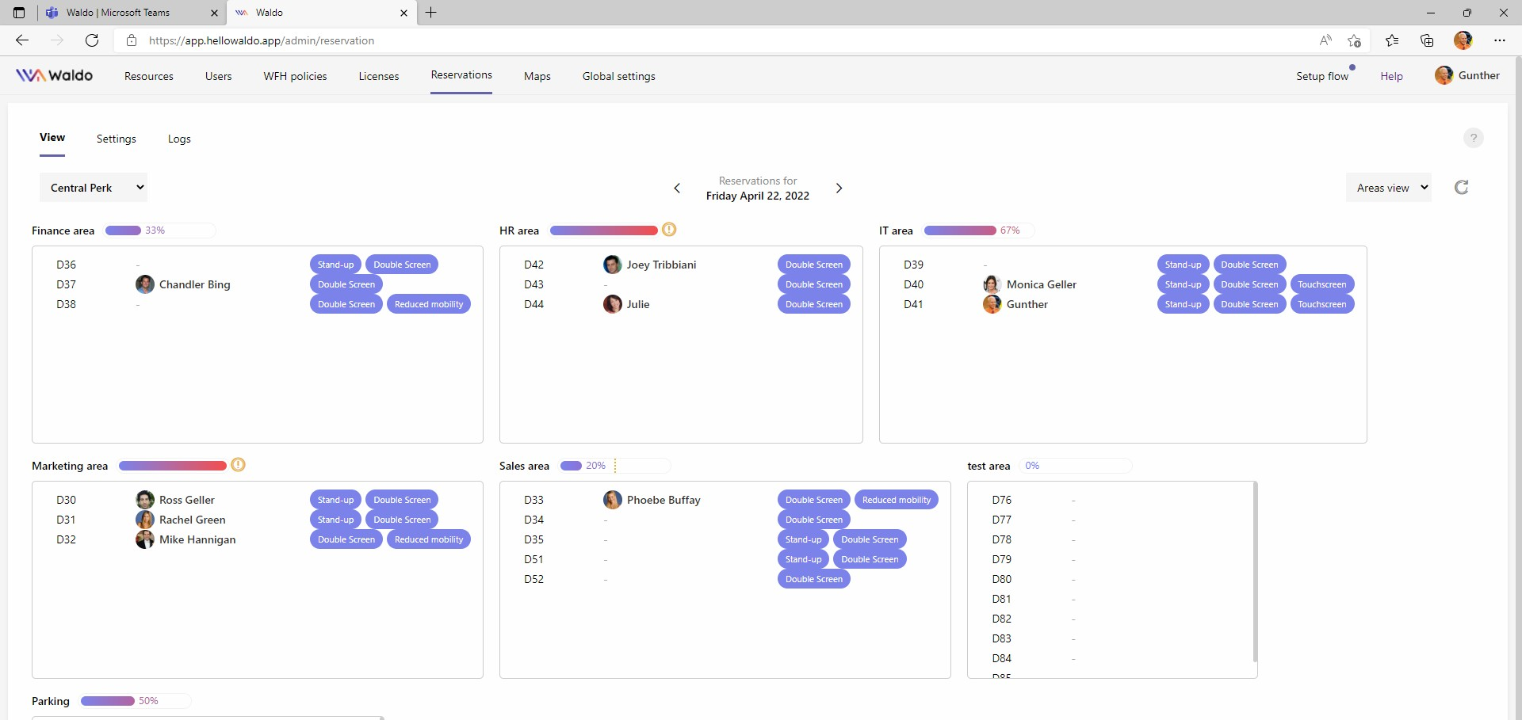Viewport: 1522px width, 720px height.
Task: Click Double Screen tag for desk D42
Action: coord(814,265)
